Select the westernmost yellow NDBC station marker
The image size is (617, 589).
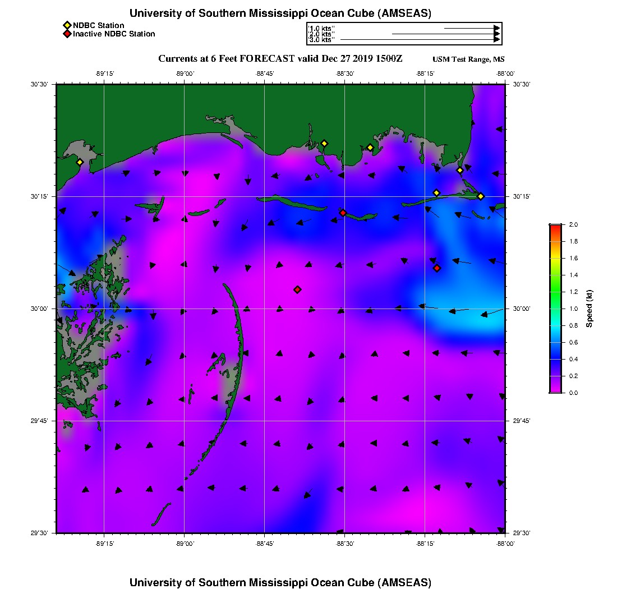click(80, 162)
